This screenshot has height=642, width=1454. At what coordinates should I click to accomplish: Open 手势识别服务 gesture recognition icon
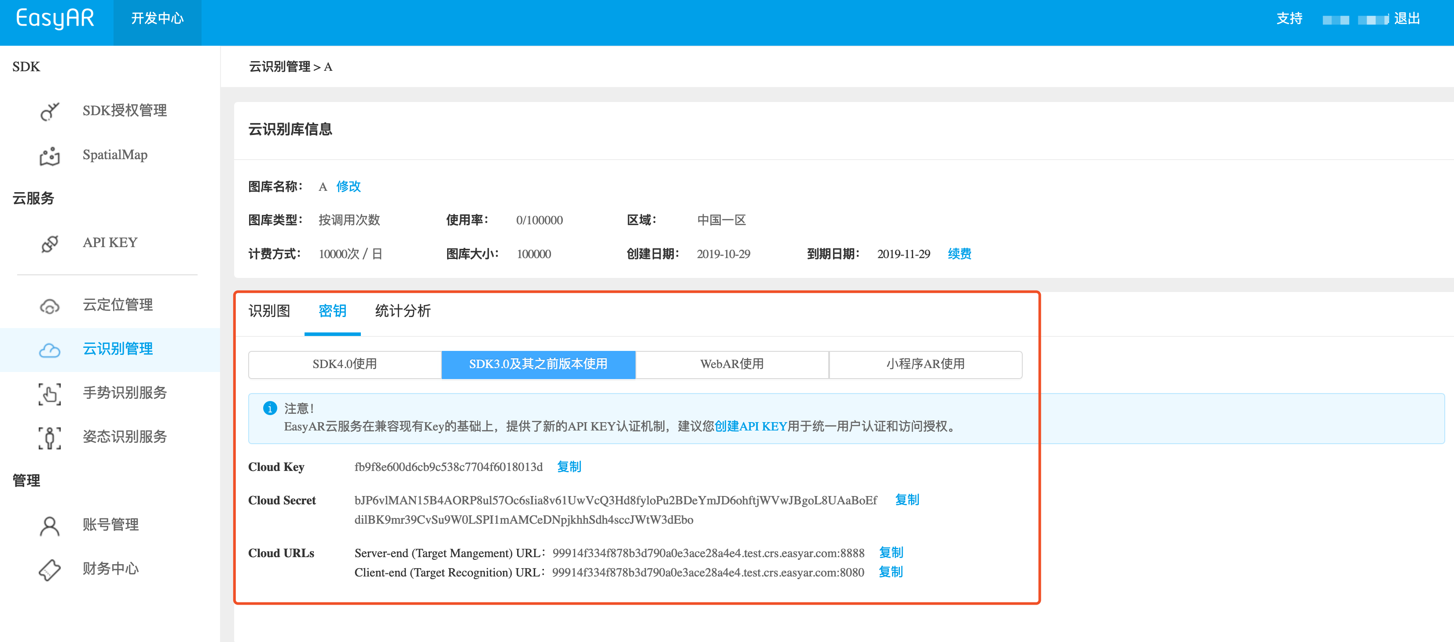click(49, 393)
